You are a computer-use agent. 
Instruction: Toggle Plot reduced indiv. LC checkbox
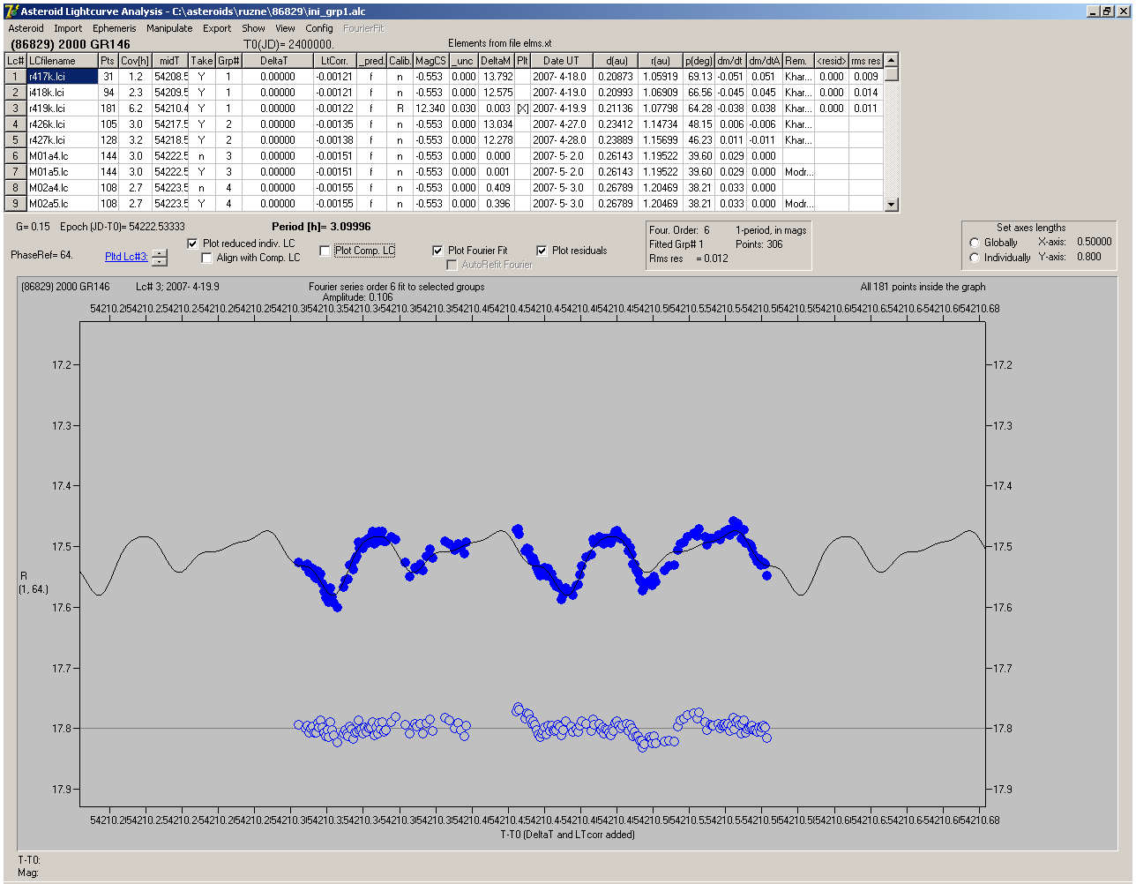click(193, 243)
